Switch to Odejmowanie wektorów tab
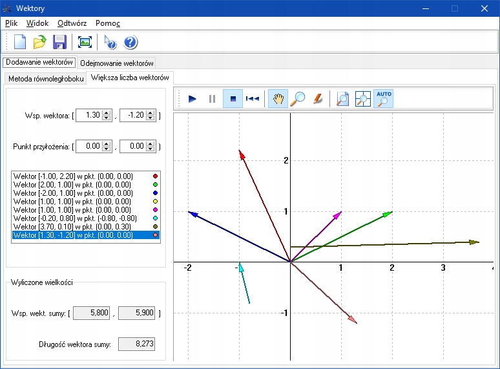Screen dimensions: 500x369 tap(117, 63)
